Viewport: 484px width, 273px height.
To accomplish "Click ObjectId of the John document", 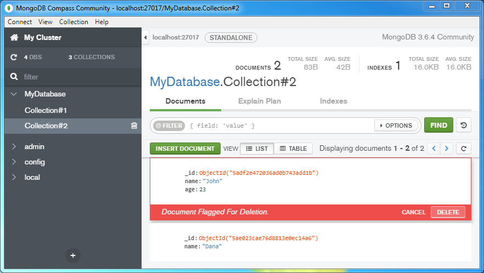I will (x=258, y=173).
